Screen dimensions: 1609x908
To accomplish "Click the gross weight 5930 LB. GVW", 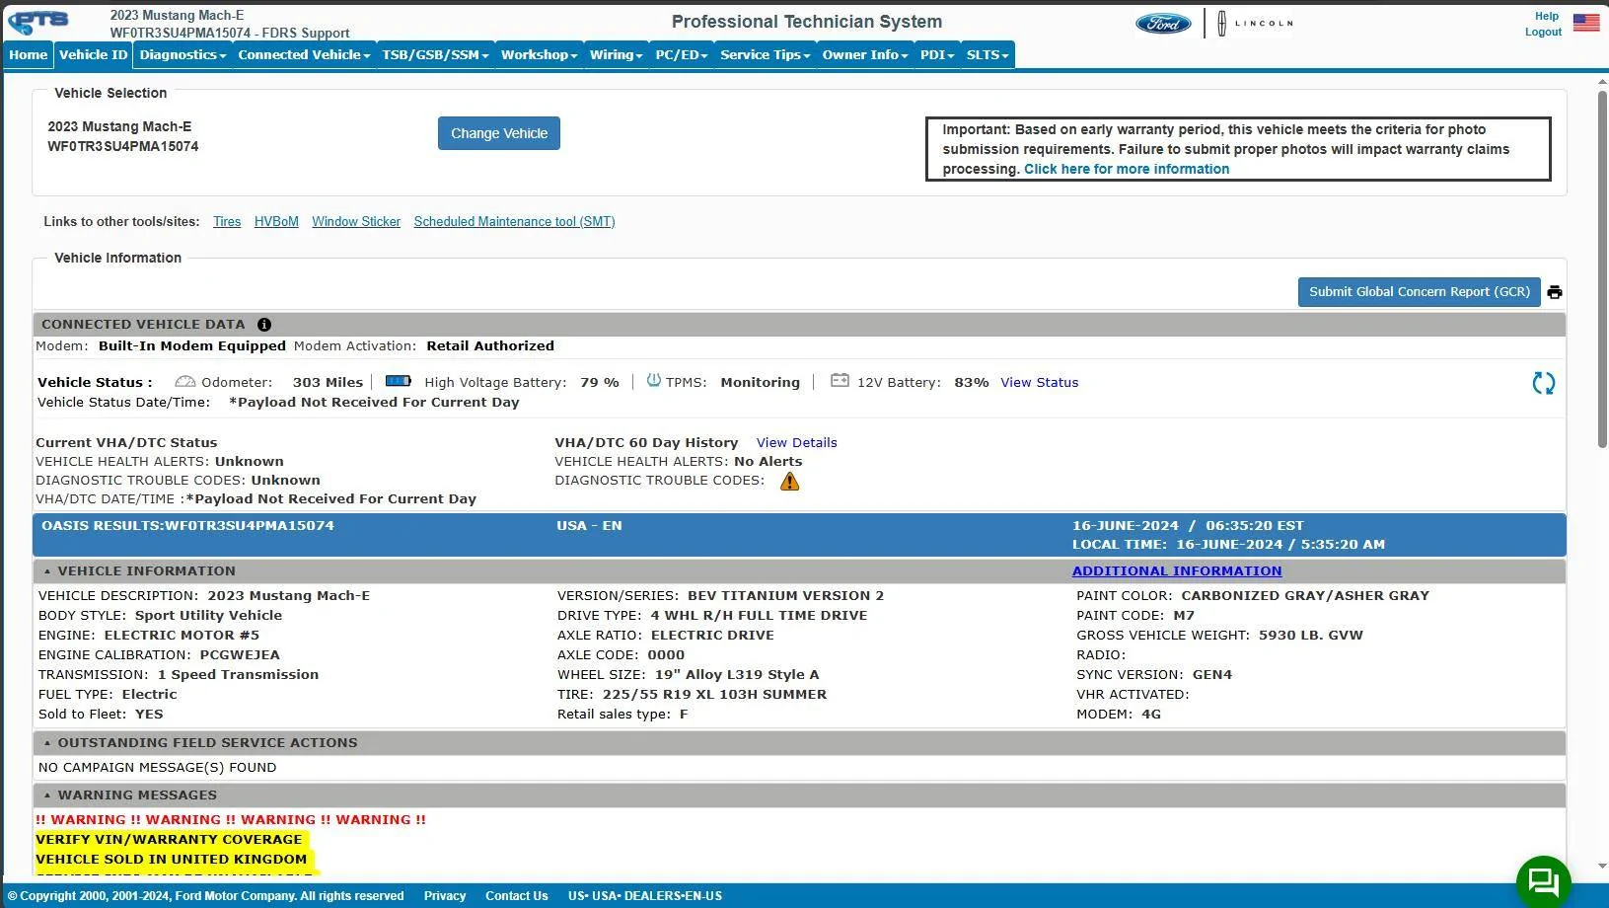I will pos(1311,636).
